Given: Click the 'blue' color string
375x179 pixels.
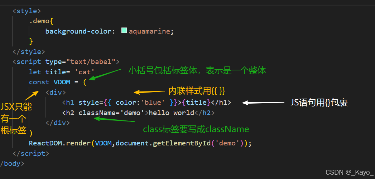Looking at the screenshot, I should click(153, 103).
